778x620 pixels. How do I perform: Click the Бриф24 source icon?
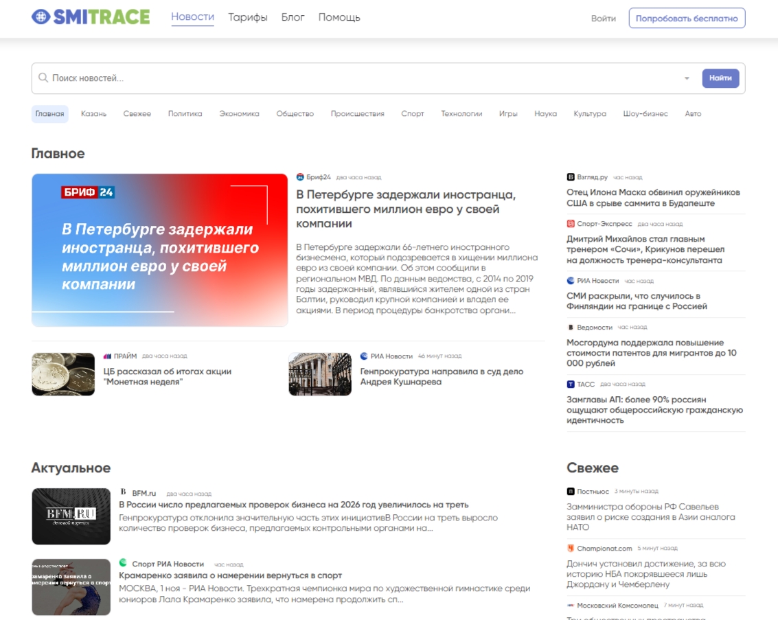tap(300, 177)
